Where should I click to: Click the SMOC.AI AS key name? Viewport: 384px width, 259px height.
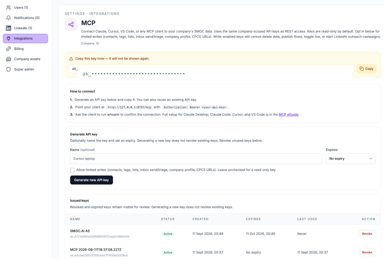[x=80, y=231]
